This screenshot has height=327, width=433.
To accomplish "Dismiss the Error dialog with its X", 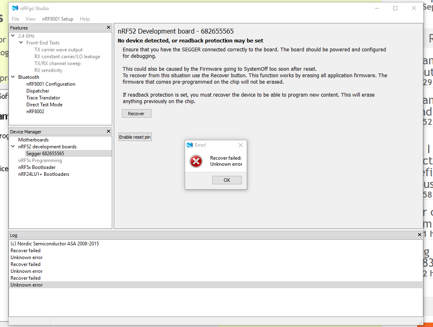I will click(241, 145).
